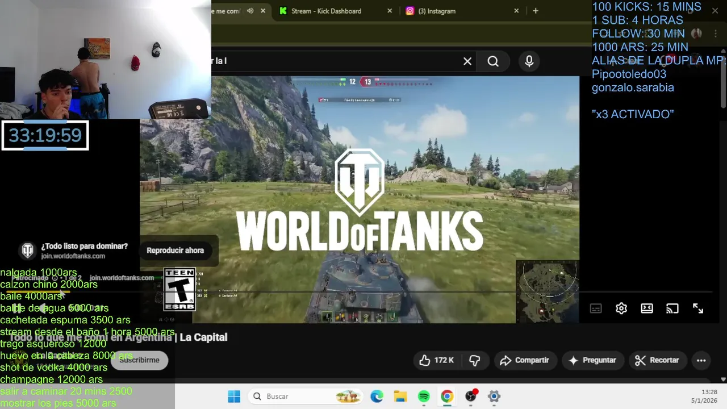
Task: Close the Kick Dashboard tab
Action: 390,11
